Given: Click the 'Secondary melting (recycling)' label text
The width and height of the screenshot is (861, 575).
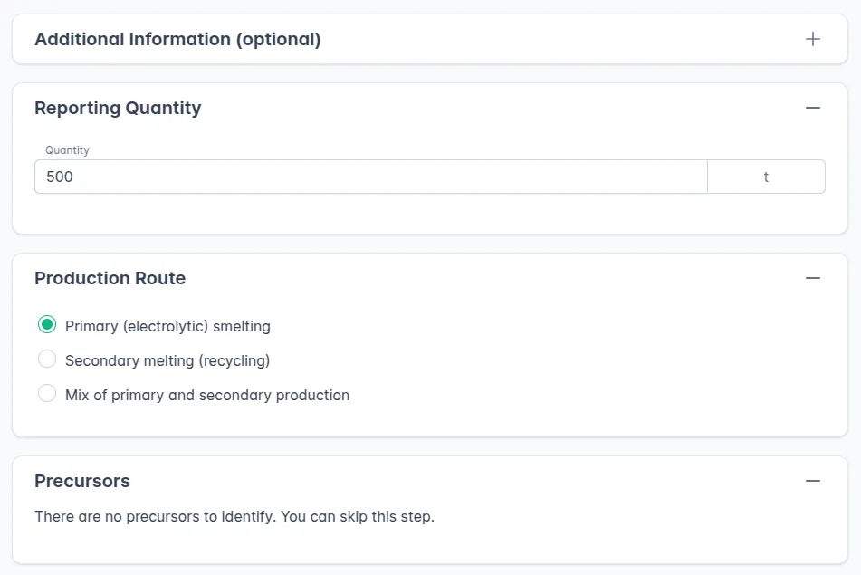Looking at the screenshot, I should [x=167, y=360].
